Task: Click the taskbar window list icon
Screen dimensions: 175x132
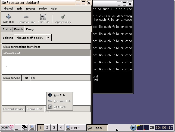Action: tap(24, 128)
